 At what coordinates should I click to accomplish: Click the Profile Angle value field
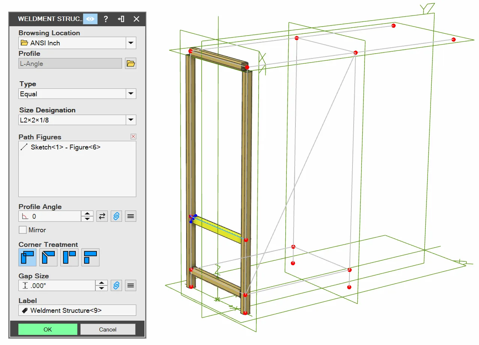50,216
